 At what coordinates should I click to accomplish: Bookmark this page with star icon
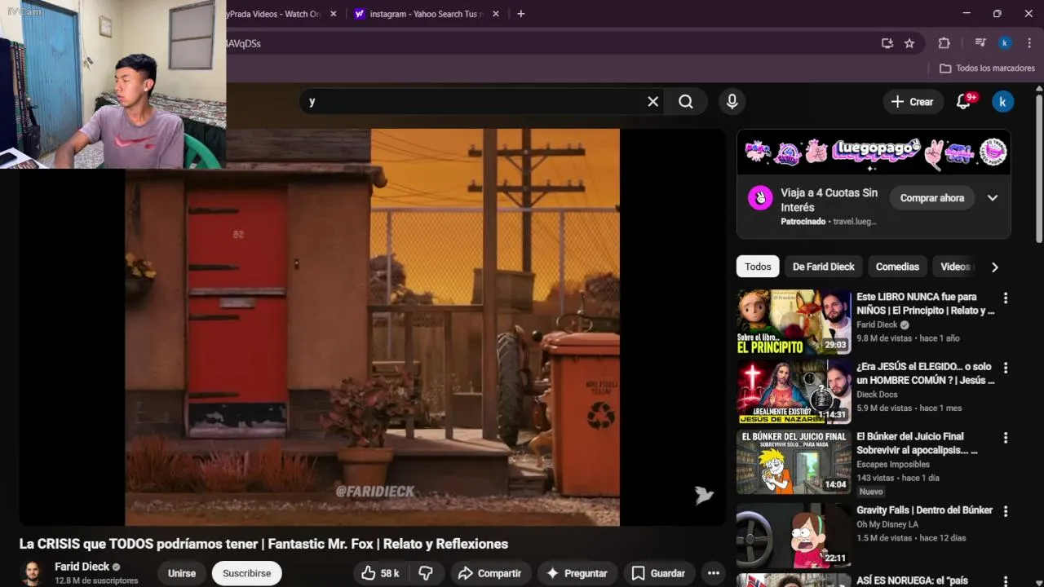click(909, 43)
